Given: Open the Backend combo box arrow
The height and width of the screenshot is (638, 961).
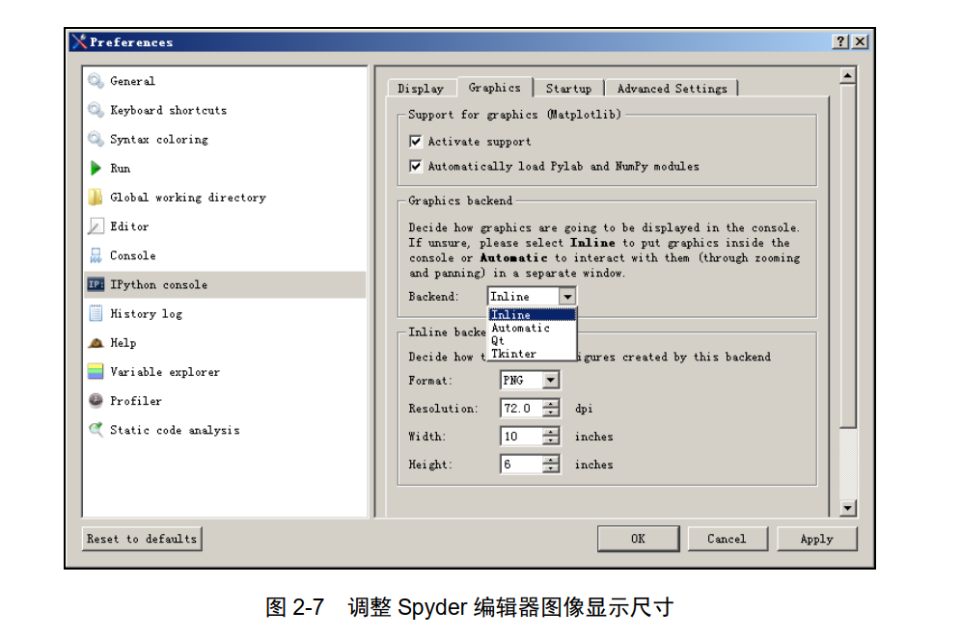Looking at the screenshot, I should click(567, 296).
